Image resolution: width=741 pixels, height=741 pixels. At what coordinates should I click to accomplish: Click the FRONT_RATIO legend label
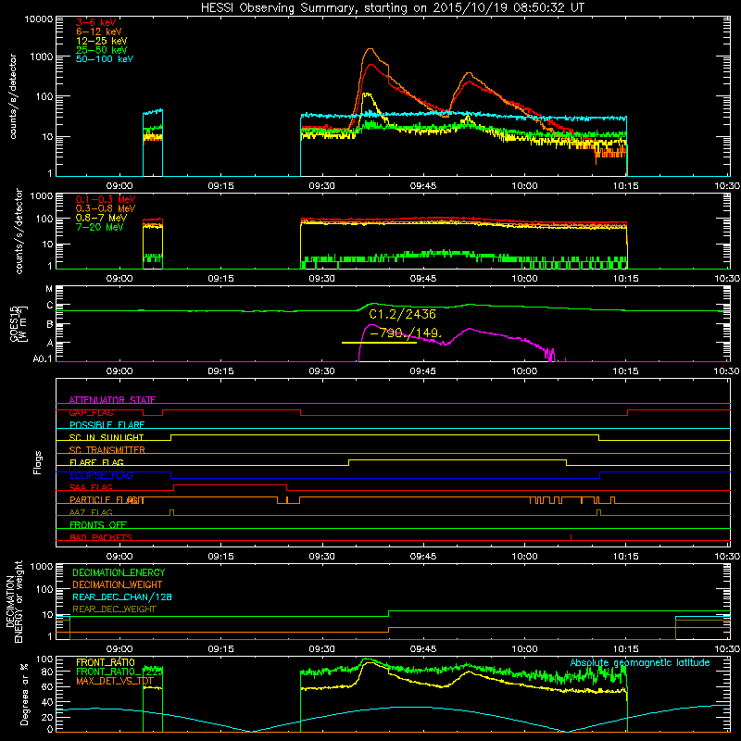pyautogui.click(x=106, y=662)
